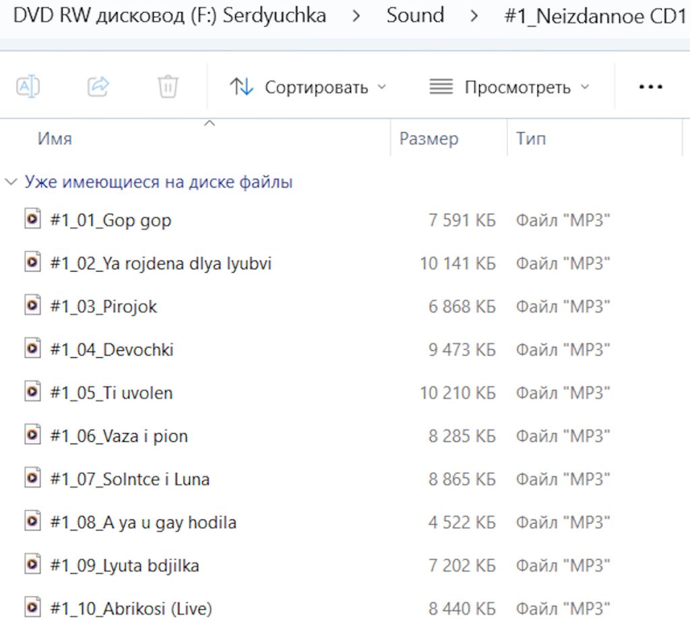Select file #1_09_Lyuta bdjilka
This screenshot has height=630, width=690.
(x=125, y=565)
